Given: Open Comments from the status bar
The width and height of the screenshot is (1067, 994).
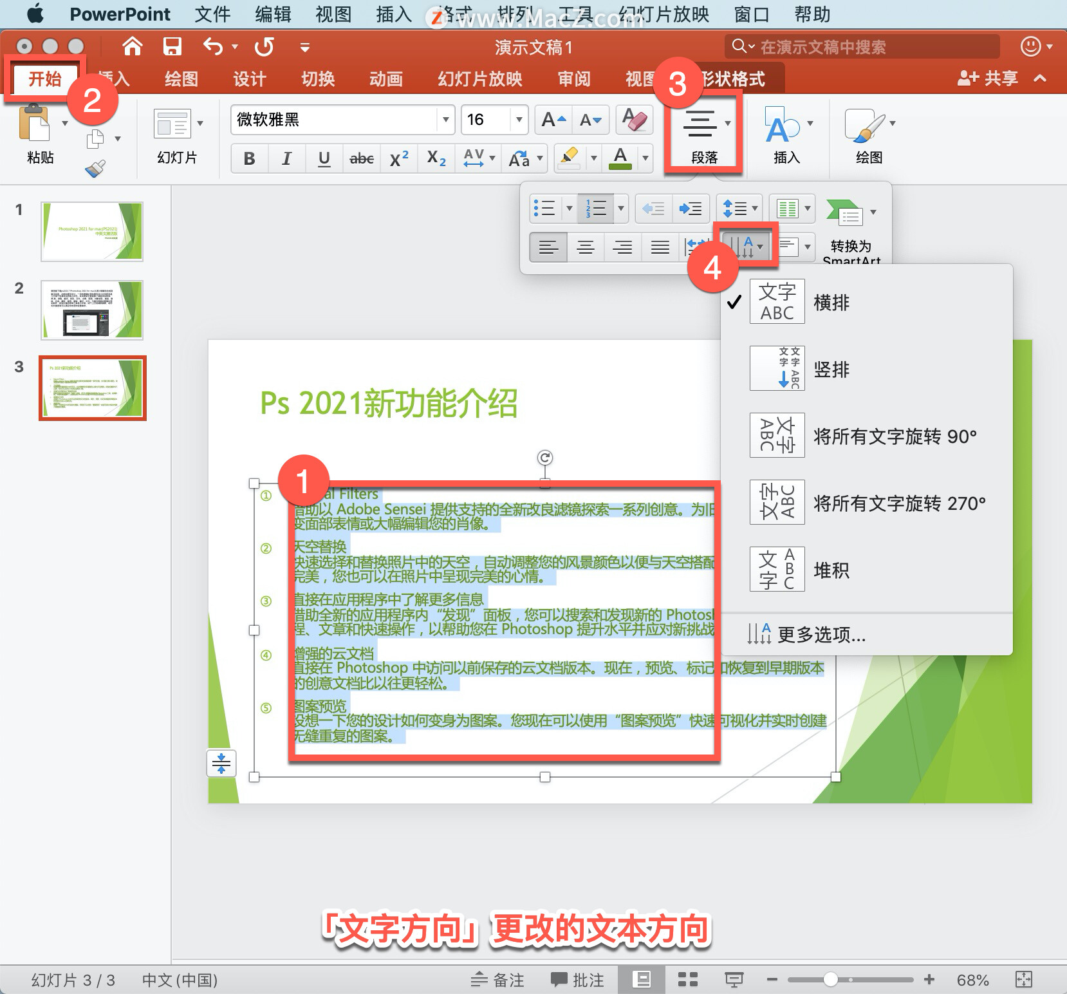Looking at the screenshot, I should tap(577, 980).
